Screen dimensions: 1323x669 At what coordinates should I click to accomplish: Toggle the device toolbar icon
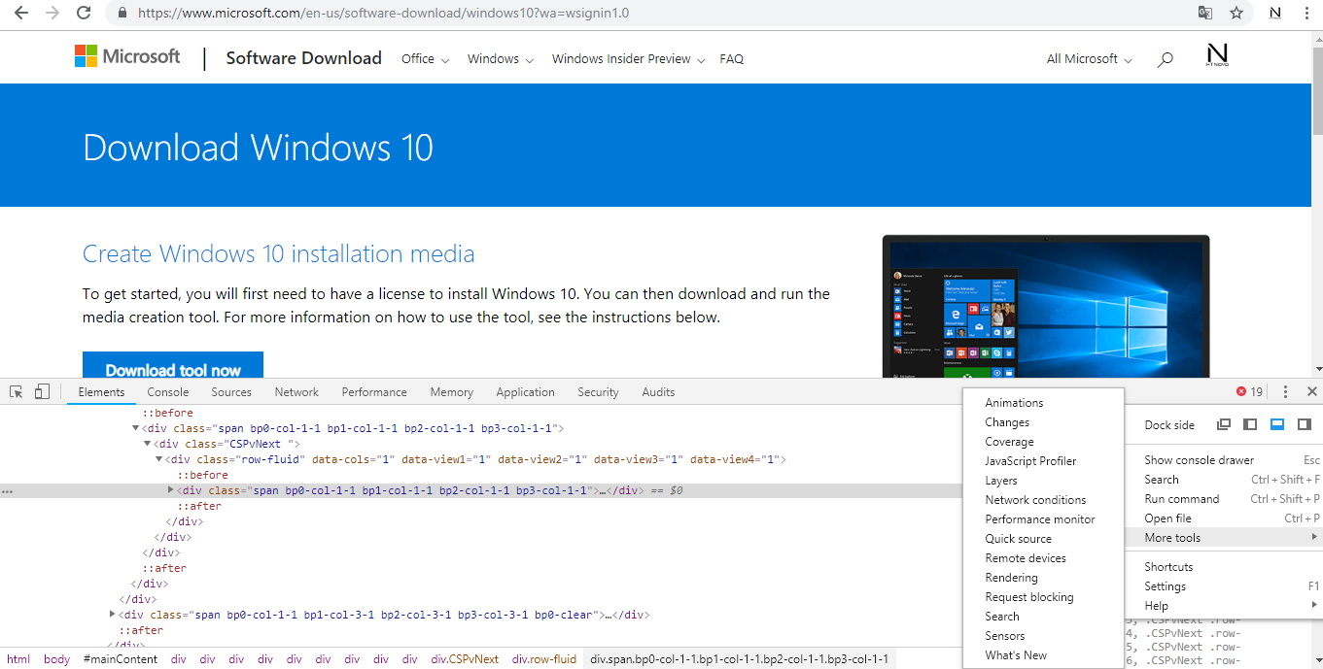[42, 392]
